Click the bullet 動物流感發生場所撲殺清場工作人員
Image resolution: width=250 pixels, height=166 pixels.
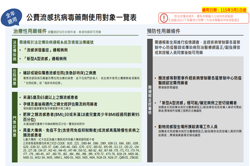click(188, 127)
